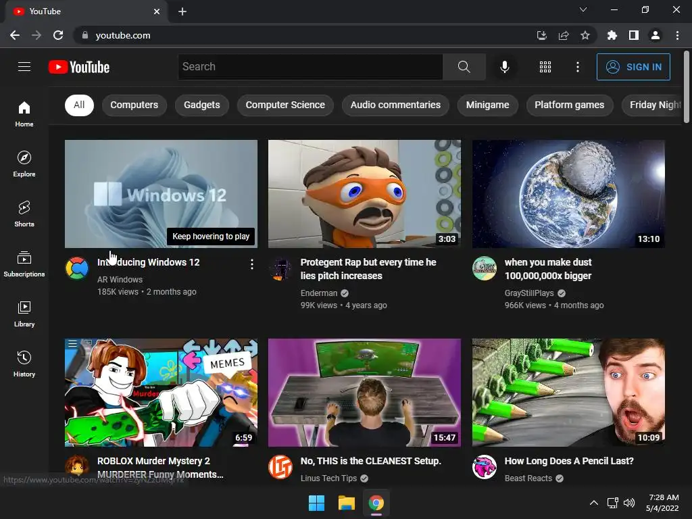Screen dimensions: 692x519
Task: Open History in the sidebar
Action: coord(24,364)
